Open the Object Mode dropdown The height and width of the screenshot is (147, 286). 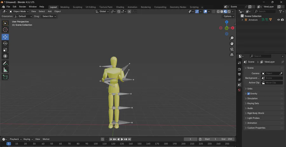[19, 11]
